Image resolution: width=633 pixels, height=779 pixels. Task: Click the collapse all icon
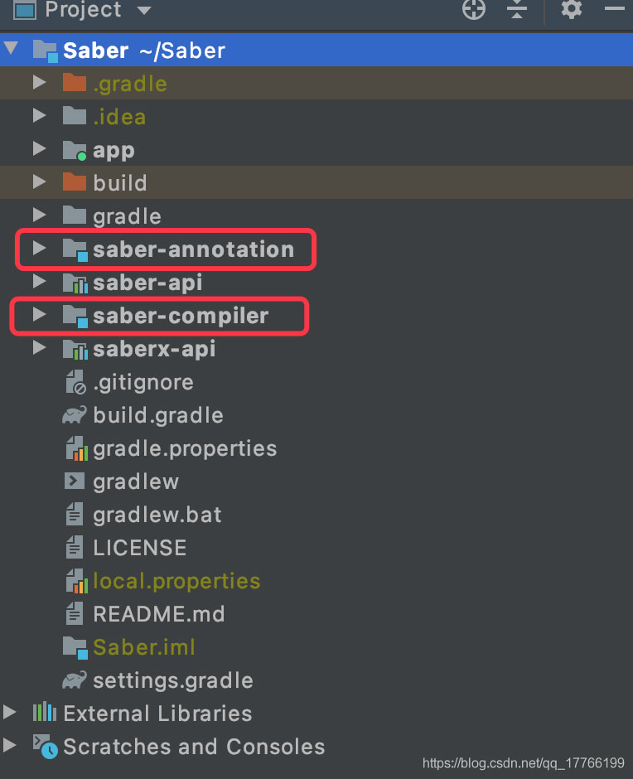517,10
